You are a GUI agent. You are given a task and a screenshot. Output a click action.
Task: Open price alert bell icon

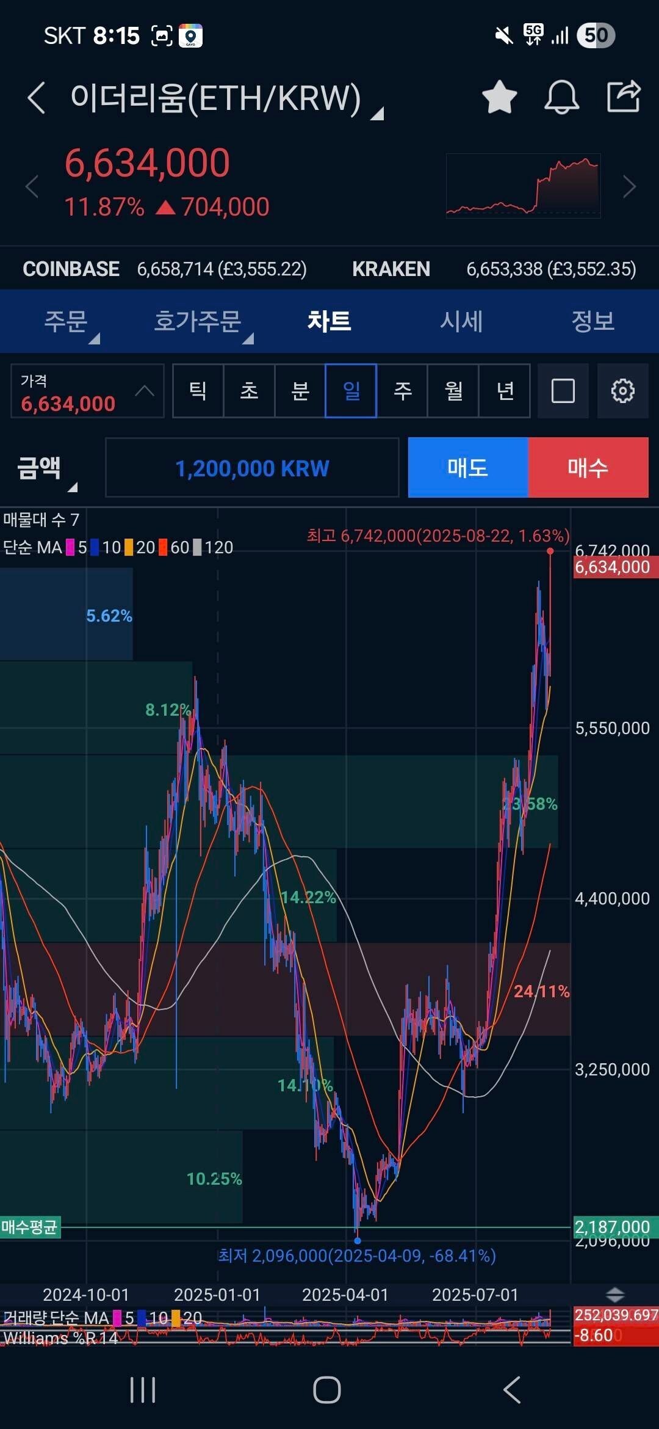[x=561, y=98]
